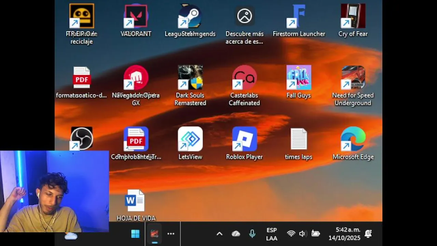
Task: Switch to the red app on taskbar
Action: click(x=155, y=234)
